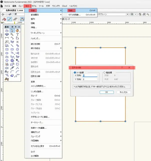The image size is (151, 161).
Task: Click OK in the 図形を移動 dialog
Action: pyautogui.click(x=106, y=92)
